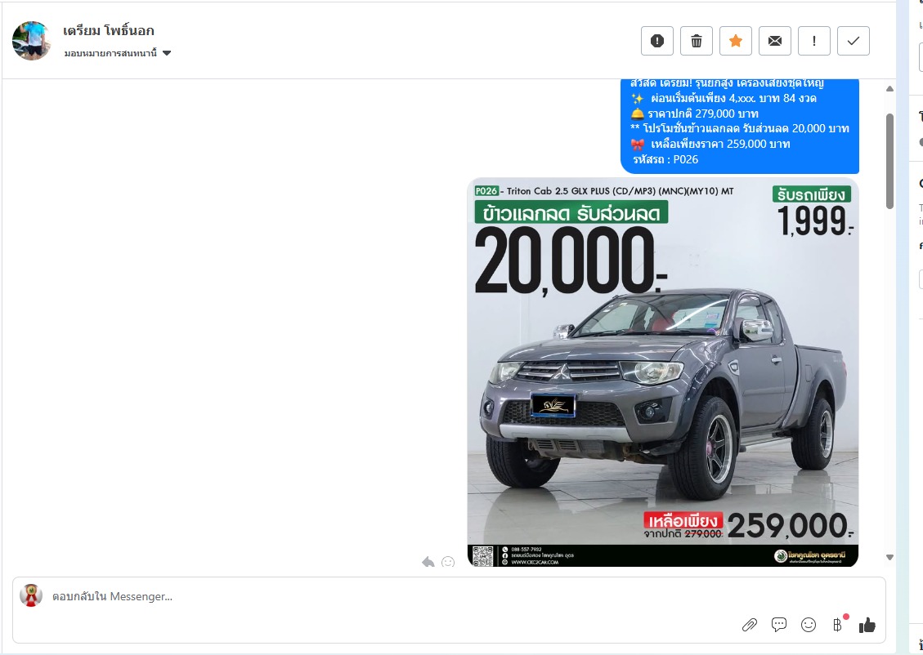
Task: Open the emoji picker smiley icon
Action: coord(809,625)
